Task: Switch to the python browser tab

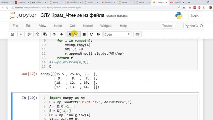Action: coord(39,2)
